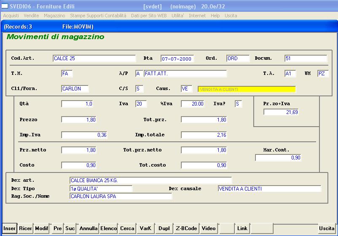
Task: Open Dati per Sito WEB menu
Action: coord(149,16)
